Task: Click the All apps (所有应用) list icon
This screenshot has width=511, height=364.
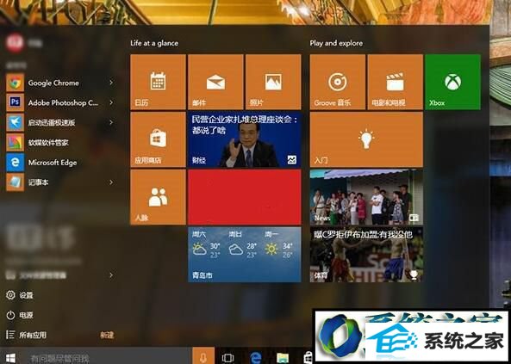Action: tap(10, 335)
